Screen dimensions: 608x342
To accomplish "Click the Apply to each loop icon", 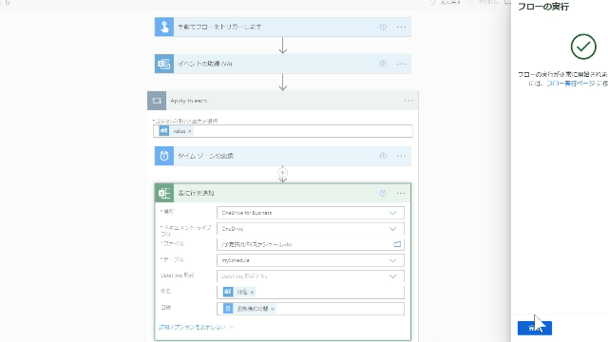I will pyautogui.click(x=157, y=101).
